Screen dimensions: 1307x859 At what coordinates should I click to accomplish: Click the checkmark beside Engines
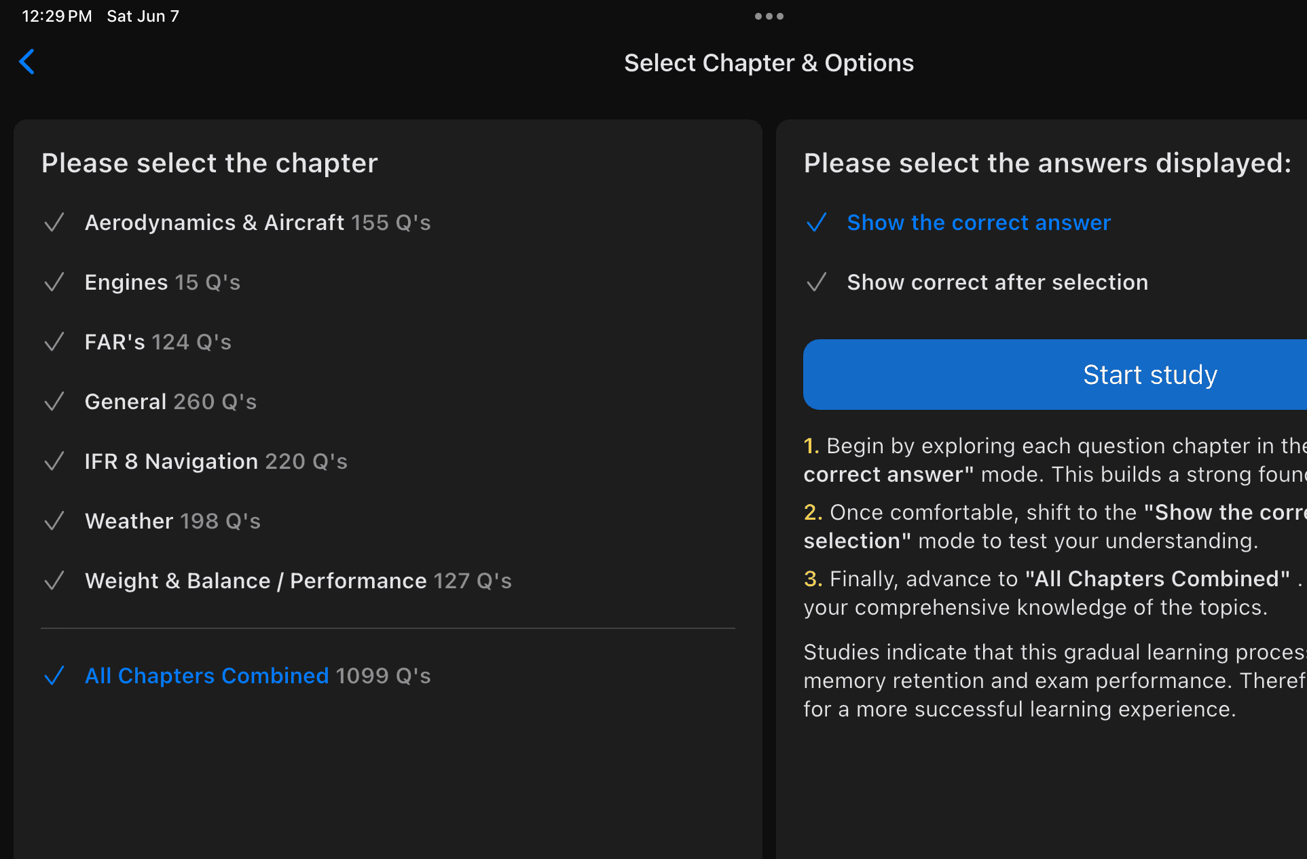(x=54, y=282)
